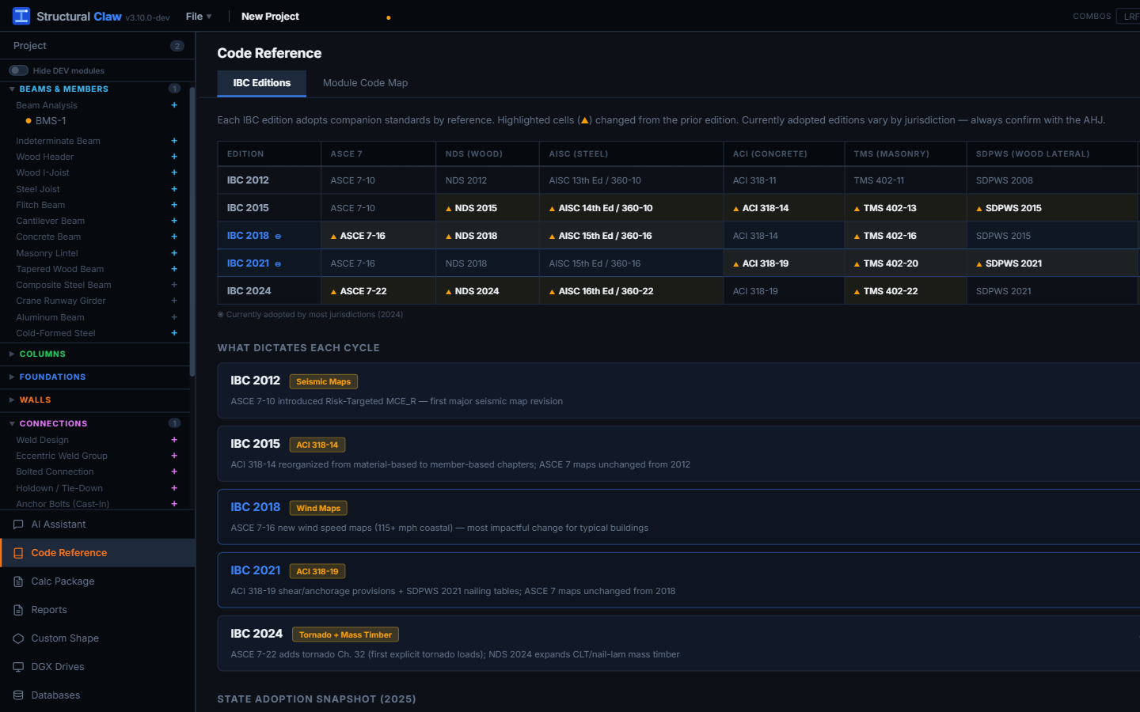This screenshot has height=712, width=1140.
Task: Click the DGX Drives monitor icon
Action: click(x=18, y=667)
